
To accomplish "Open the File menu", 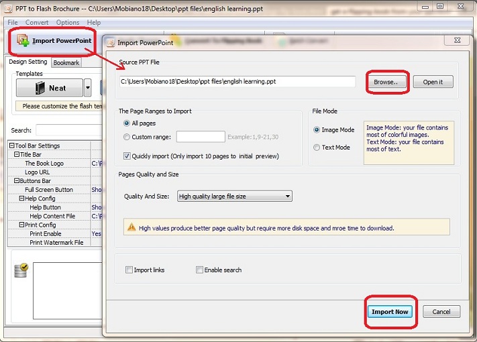I will coord(13,23).
